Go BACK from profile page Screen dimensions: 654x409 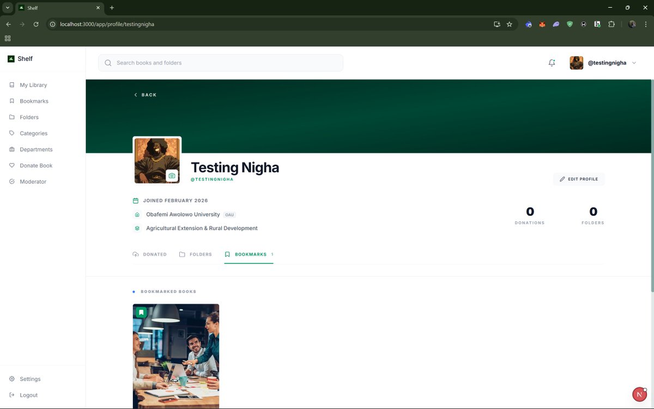(x=146, y=95)
